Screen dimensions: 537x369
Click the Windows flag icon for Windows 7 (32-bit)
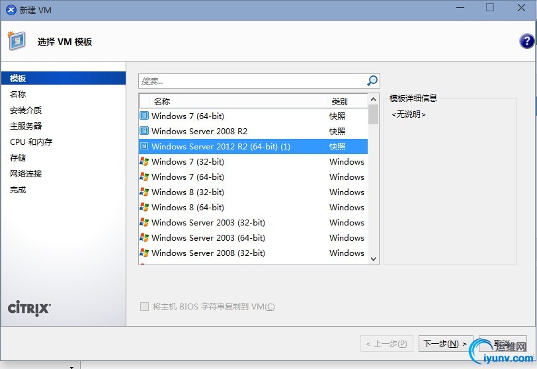click(x=144, y=161)
